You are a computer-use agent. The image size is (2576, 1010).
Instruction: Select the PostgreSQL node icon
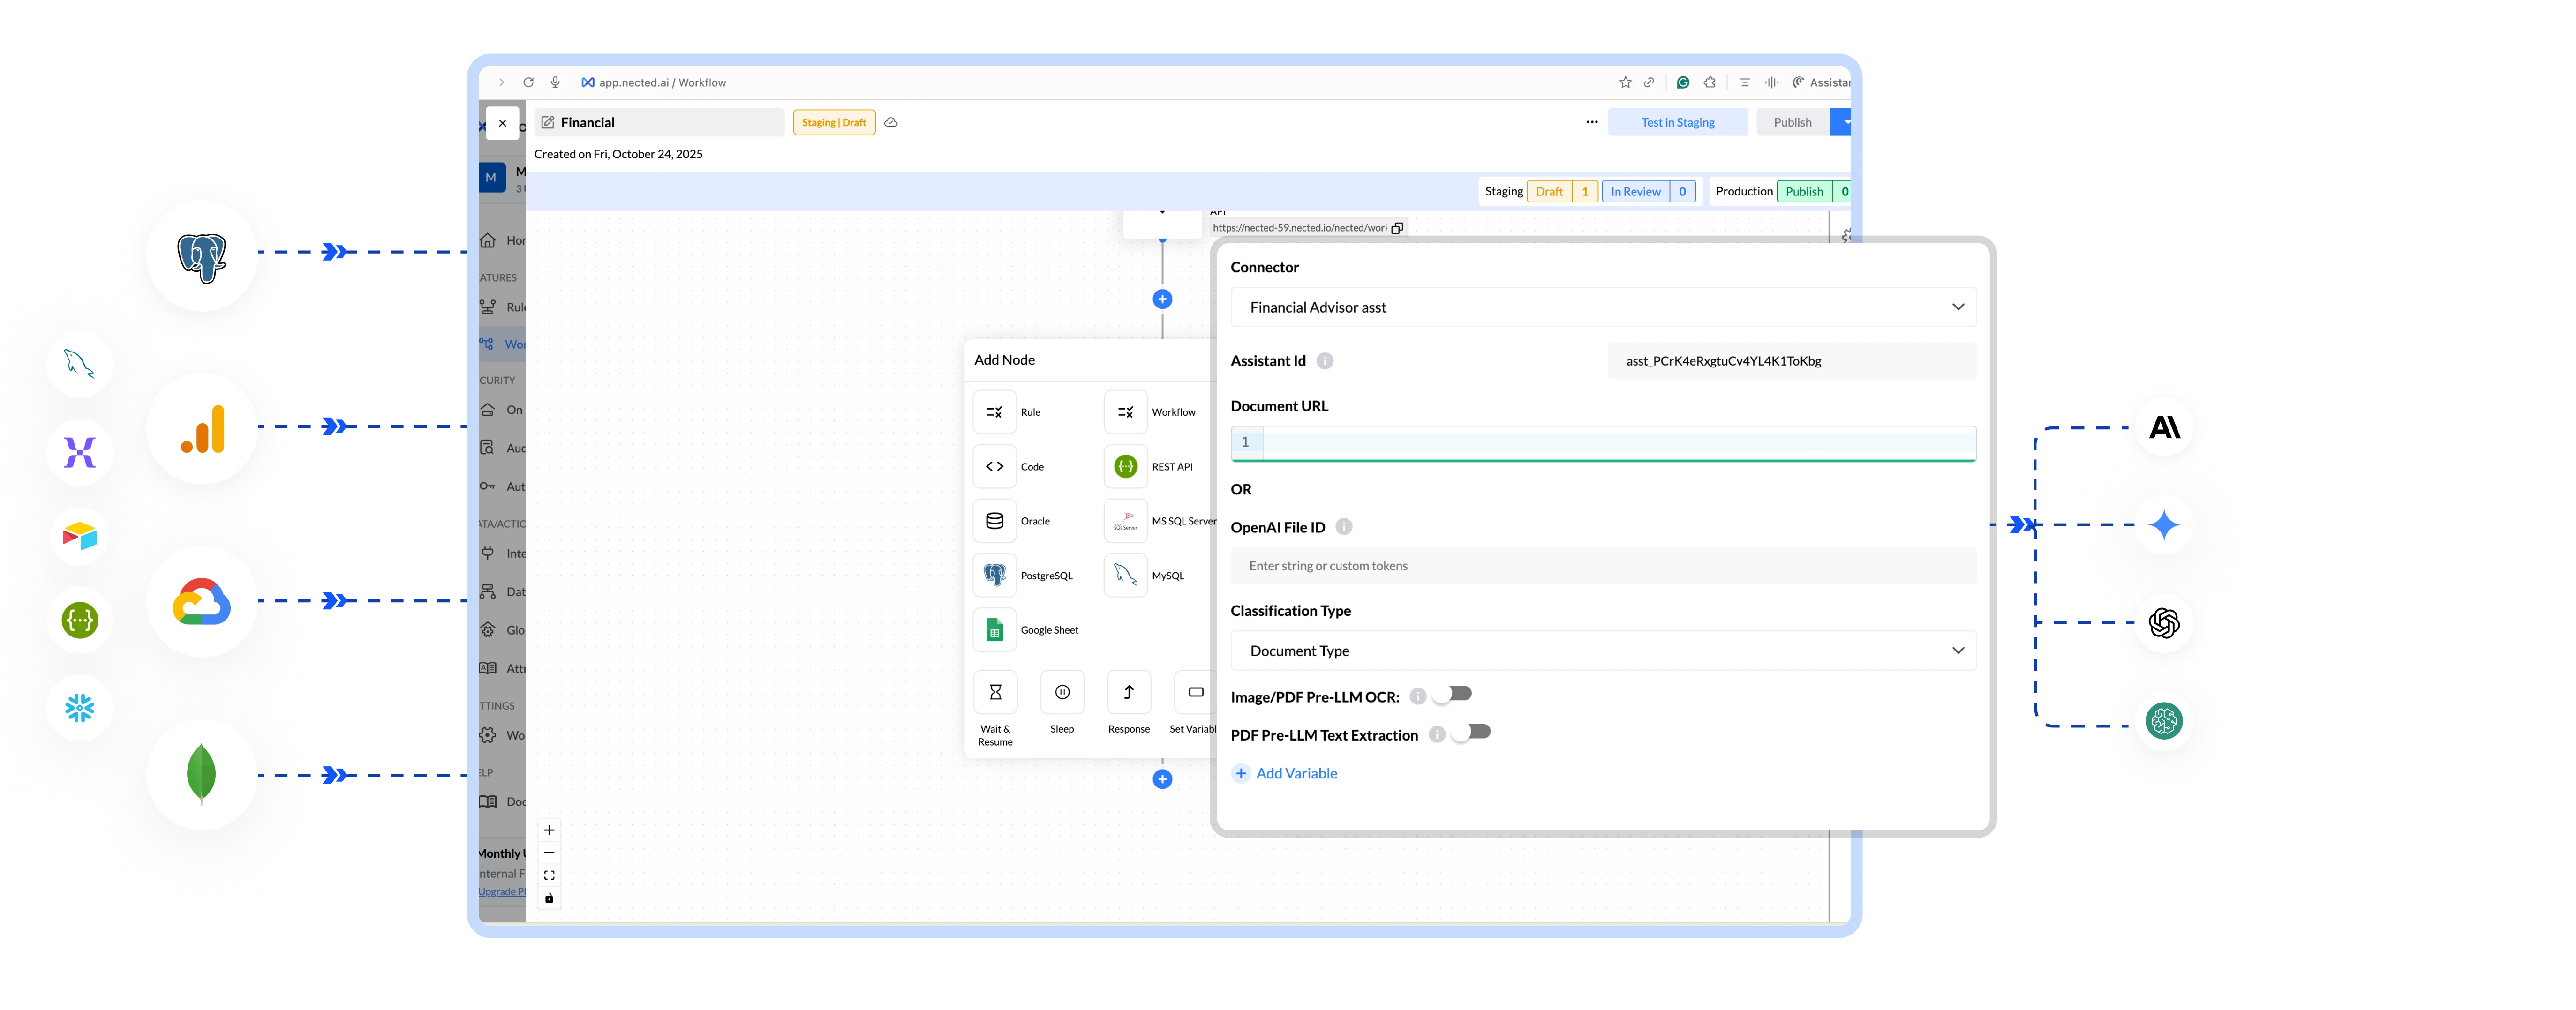(x=994, y=575)
